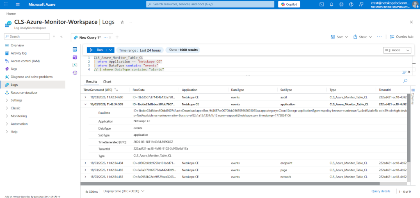The height and width of the screenshot is (198, 420).
Task: Collapse the expanded application SubType row
Action: click(85, 105)
